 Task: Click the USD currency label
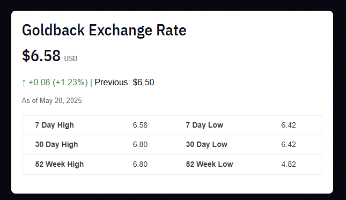[71, 58]
